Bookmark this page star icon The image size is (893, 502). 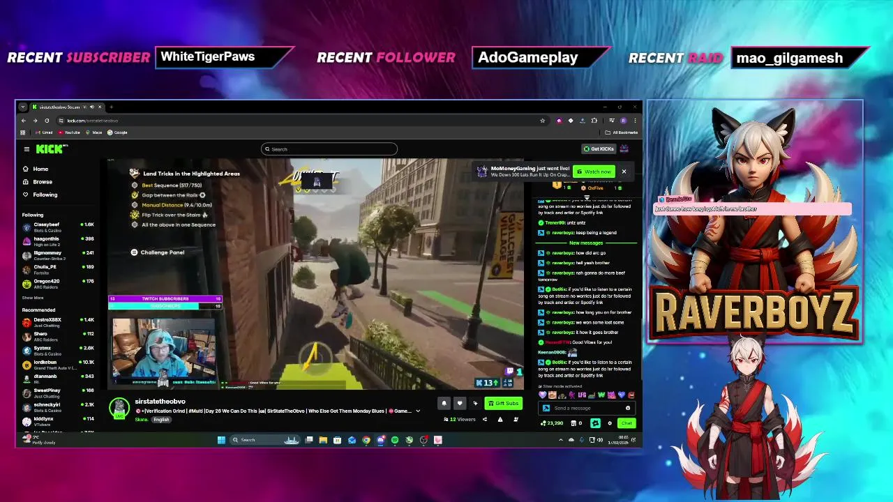point(542,121)
